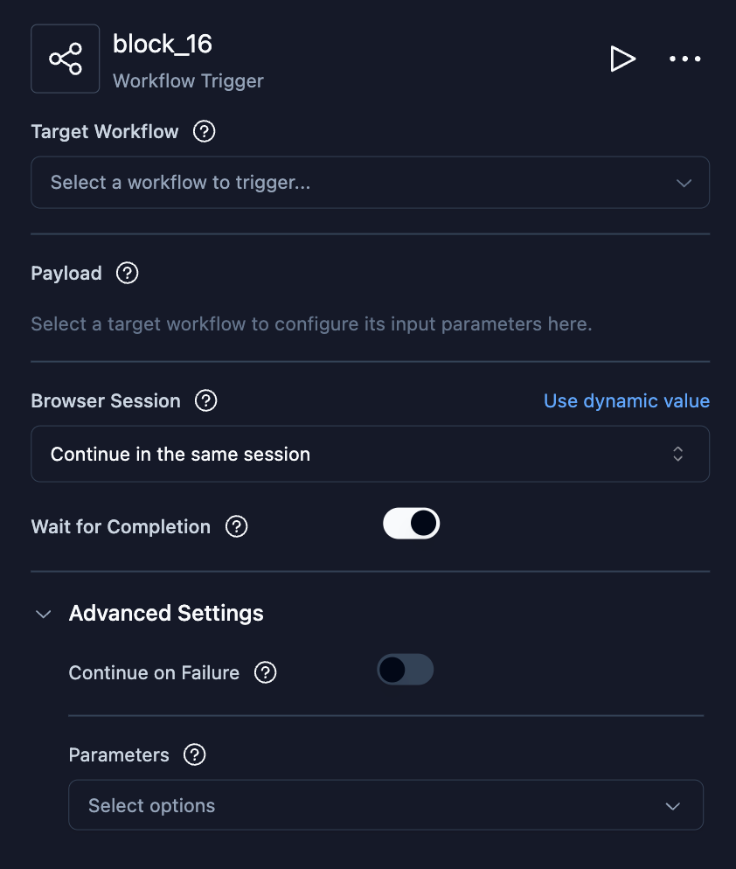Enable the Continue on Failure switch

click(x=405, y=671)
